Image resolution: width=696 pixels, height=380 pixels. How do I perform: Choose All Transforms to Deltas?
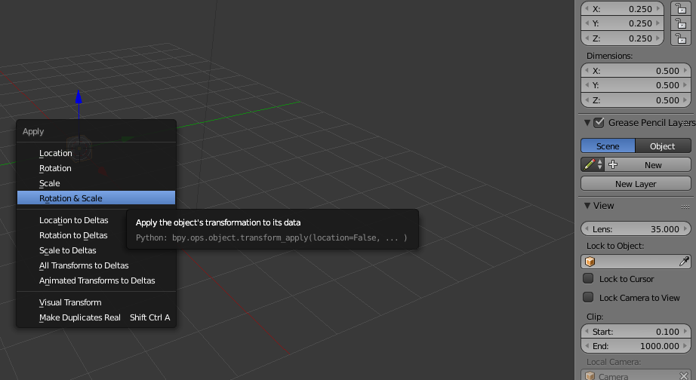[x=96, y=265]
